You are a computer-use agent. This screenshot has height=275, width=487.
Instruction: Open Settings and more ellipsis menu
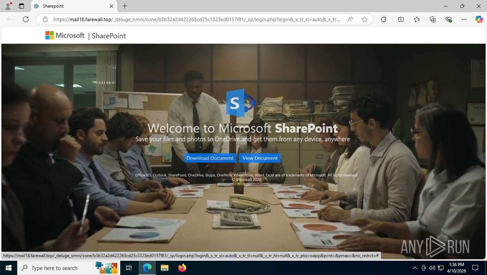click(464, 19)
